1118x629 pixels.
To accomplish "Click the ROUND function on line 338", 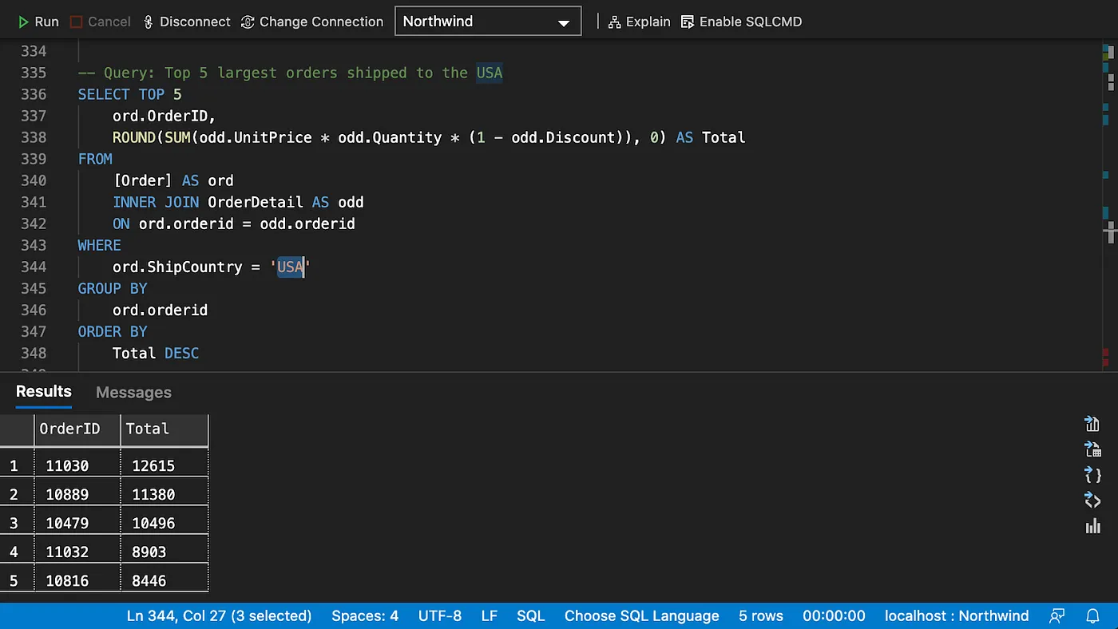I will point(134,137).
